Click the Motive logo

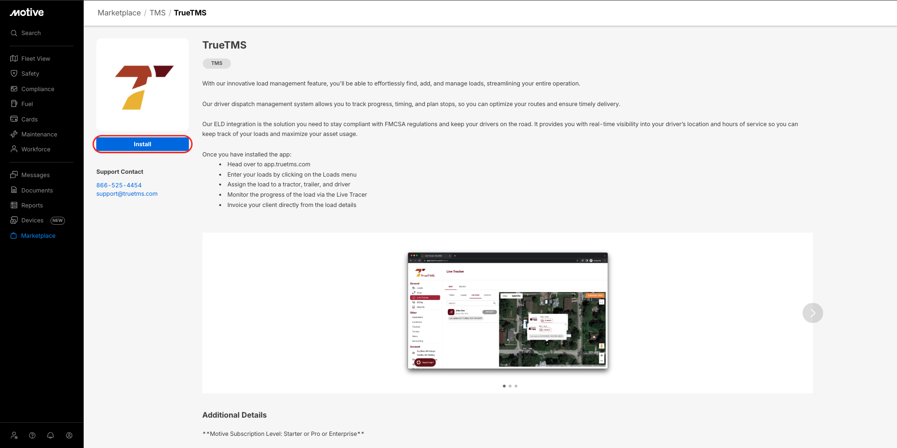click(x=27, y=13)
